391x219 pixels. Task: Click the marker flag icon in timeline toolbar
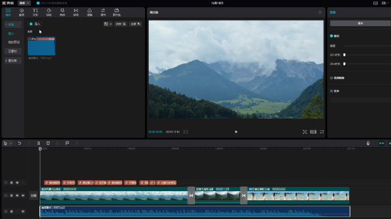coord(67,143)
